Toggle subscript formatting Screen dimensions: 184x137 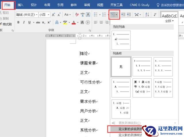pos(44,22)
